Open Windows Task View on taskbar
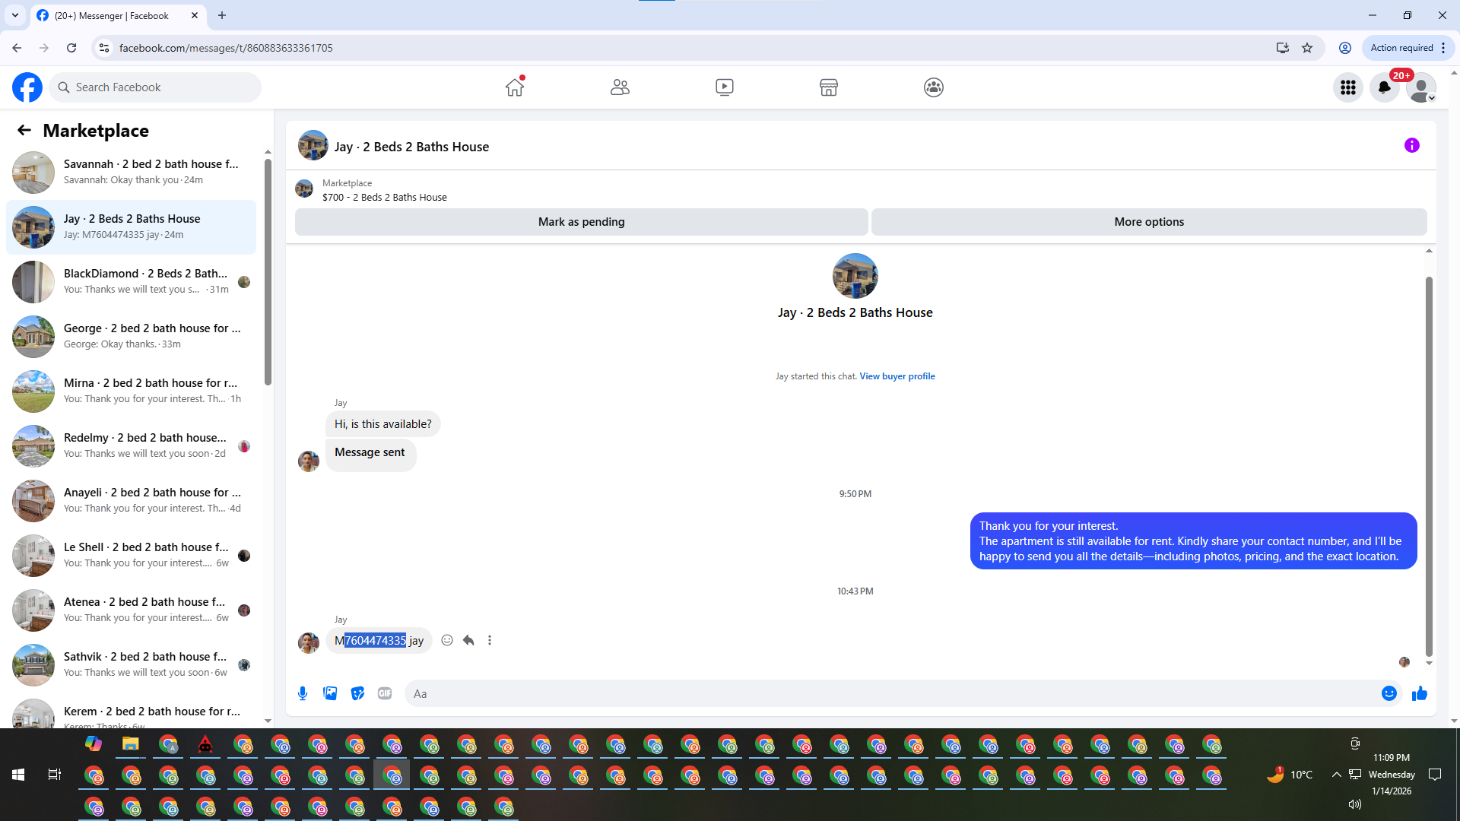The width and height of the screenshot is (1460, 821). coord(54,775)
